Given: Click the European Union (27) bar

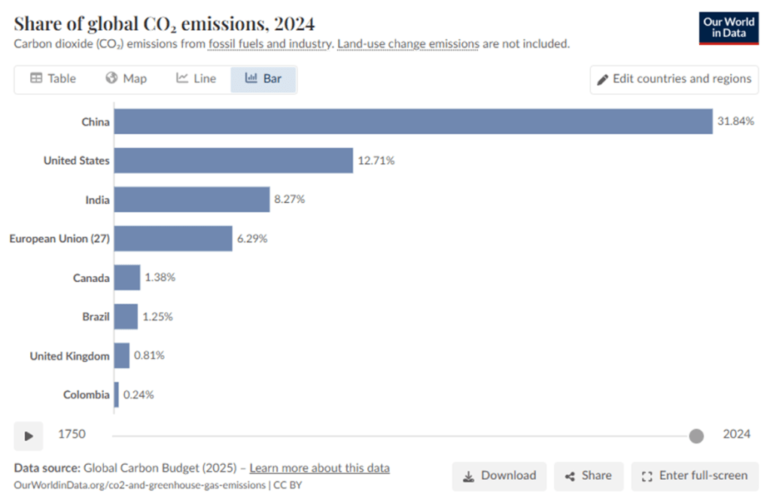Looking at the screenshot, I should (x=173, y=238).
